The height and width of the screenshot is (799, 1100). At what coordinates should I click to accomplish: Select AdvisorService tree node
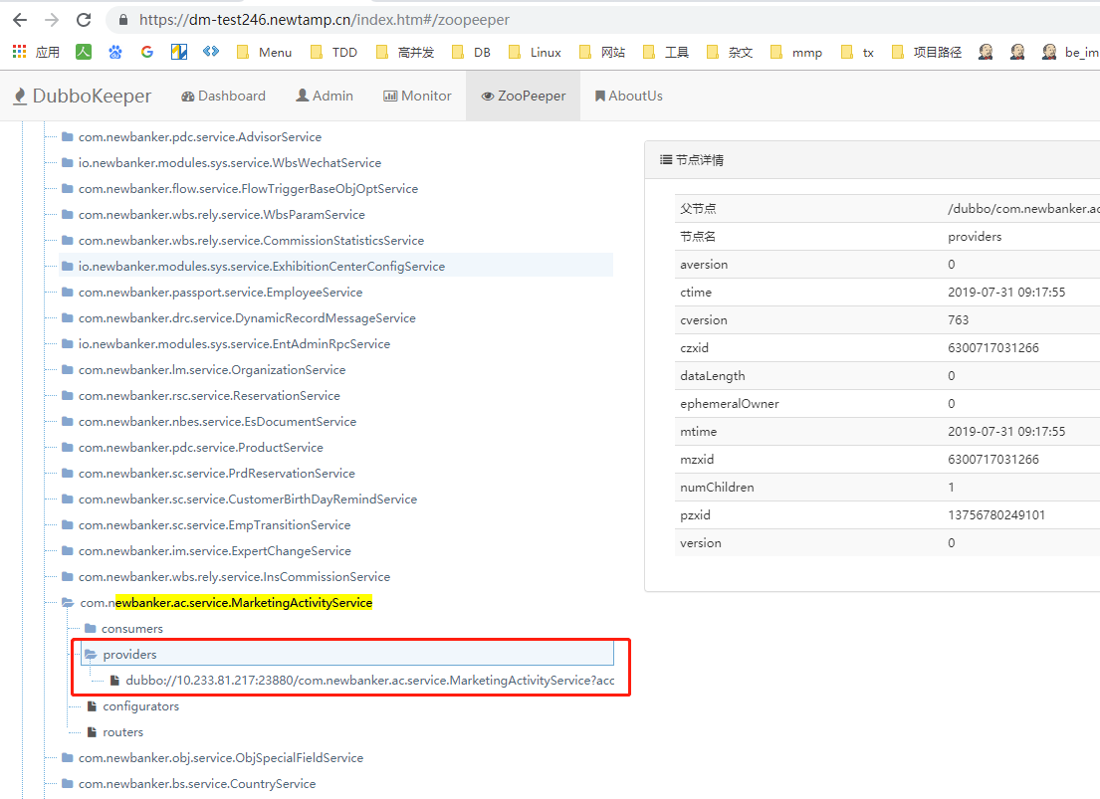pyautogui.click(x=200, y=136)
